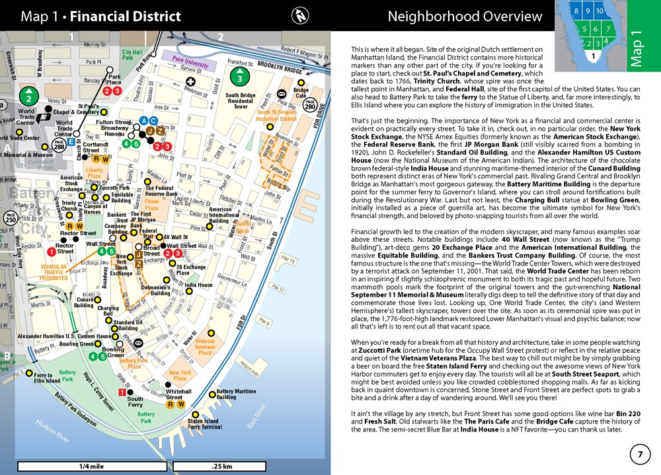
Task: Select region 10 on the Manhattan locator map
Action: click(x=599, y=12)
